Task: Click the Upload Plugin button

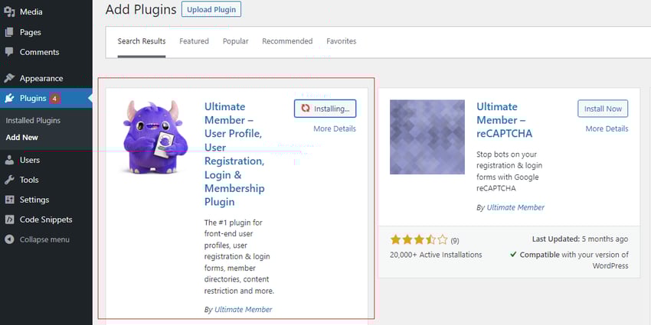Action: [211, 9]
